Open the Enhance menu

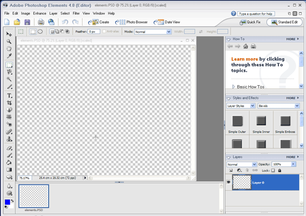coord(40,13)
